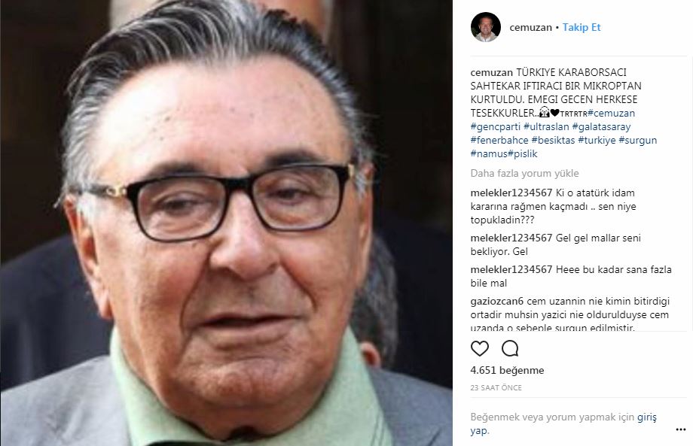Open the #besiktas hashtag

click(x=553, y=141)
